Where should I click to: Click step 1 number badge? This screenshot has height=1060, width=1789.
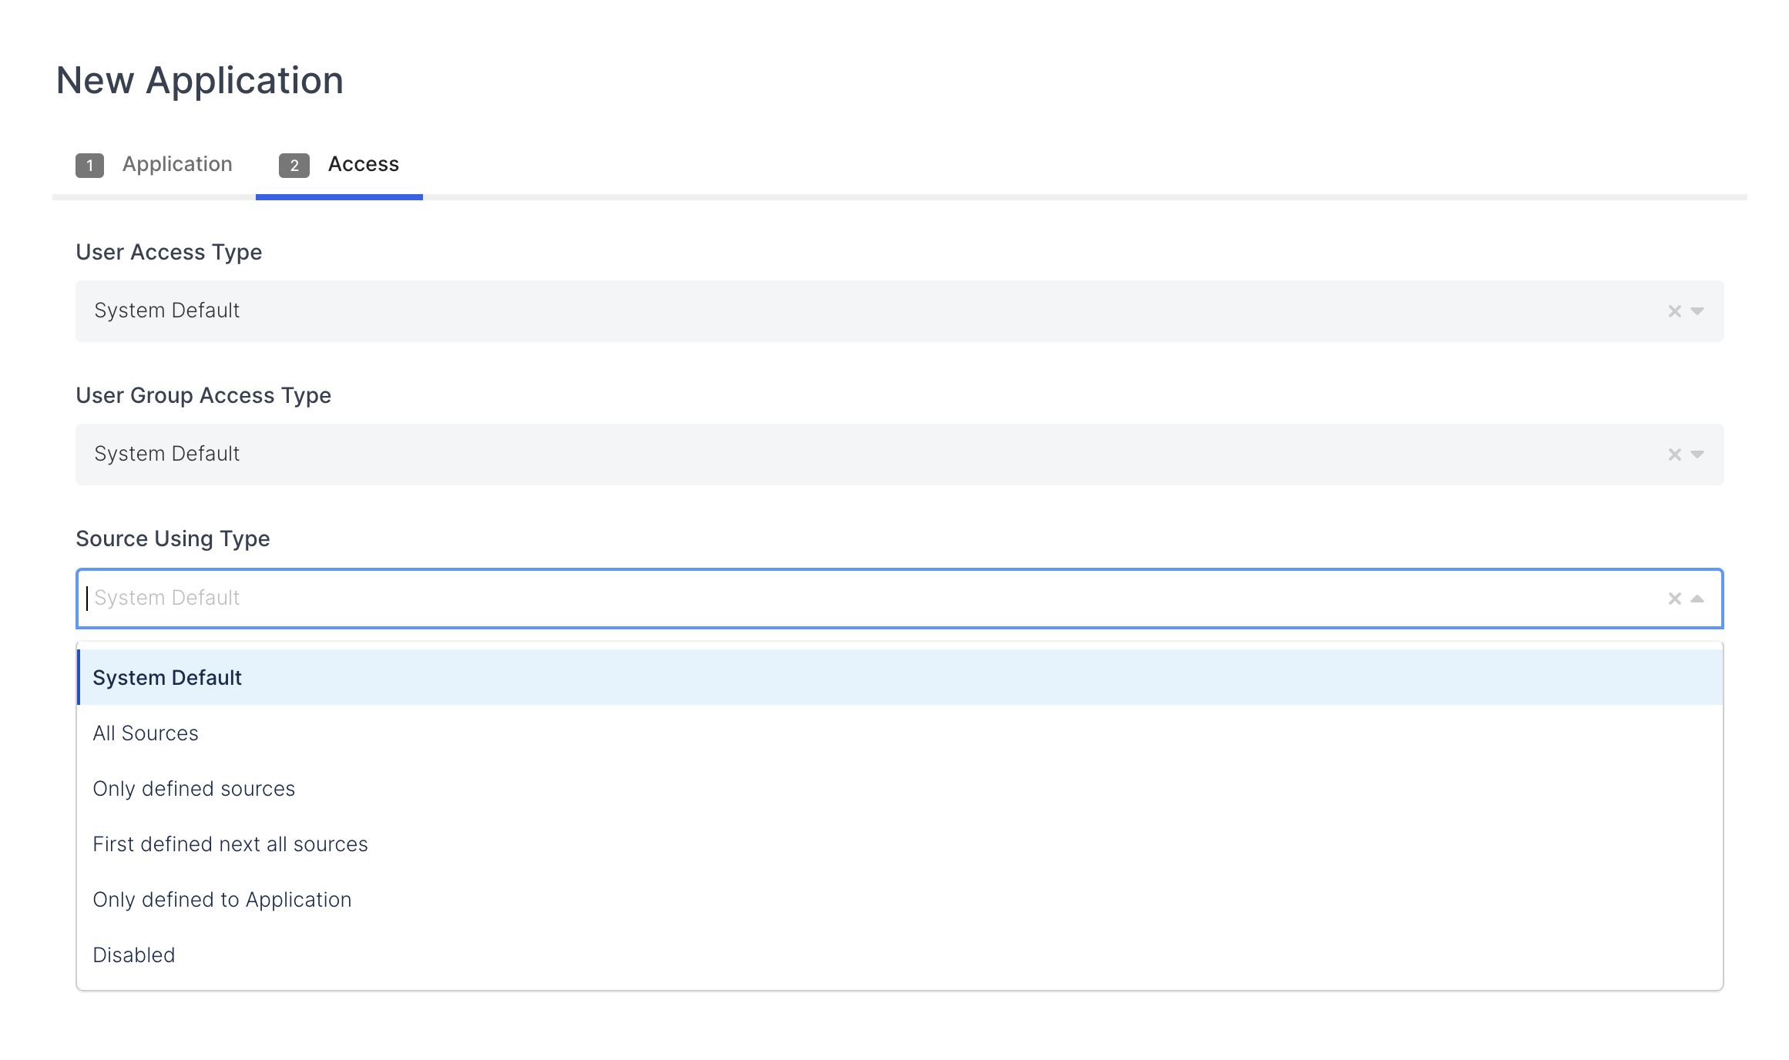pyautogui.click(x=89, y=165)
